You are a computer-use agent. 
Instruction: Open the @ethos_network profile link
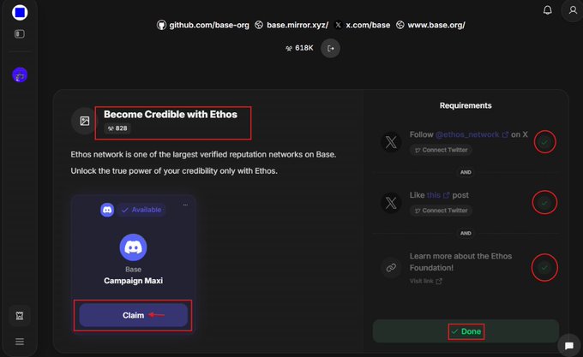[472, 134]
